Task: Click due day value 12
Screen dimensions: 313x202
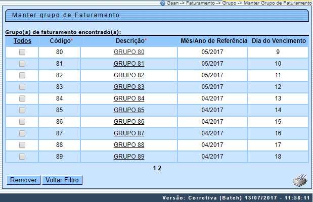Action: 278,87
